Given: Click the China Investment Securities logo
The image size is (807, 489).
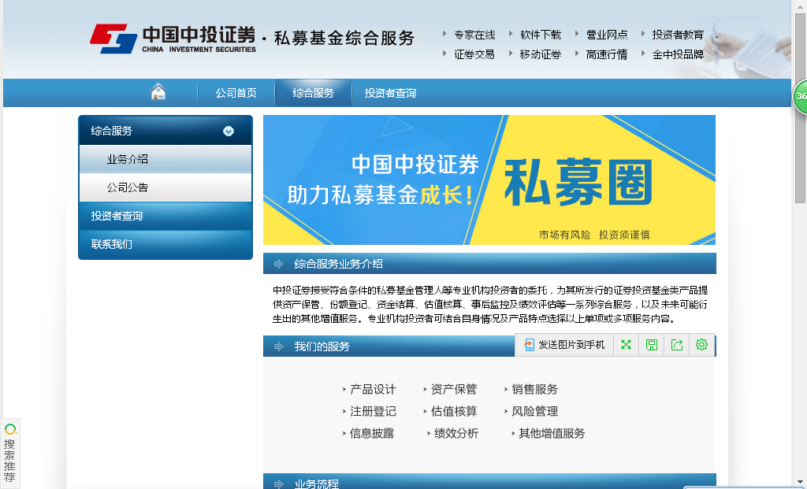Looking at the screenshot, I should tap(173, 39).
